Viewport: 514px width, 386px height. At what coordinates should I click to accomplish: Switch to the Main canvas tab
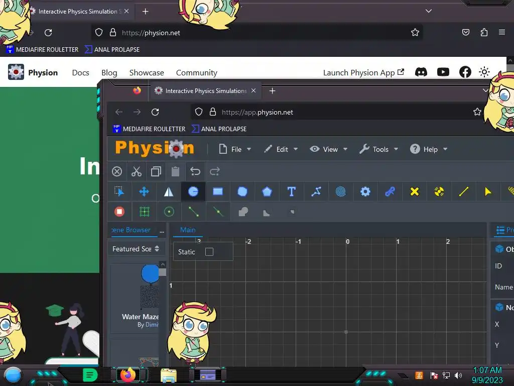pos(188,230)
